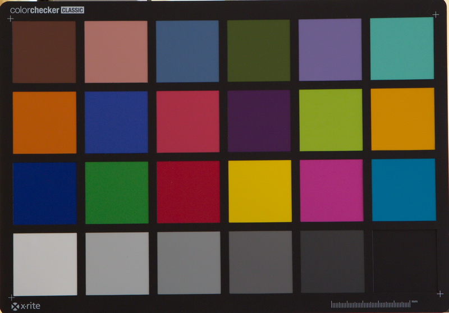Pick the crimson red swatch
The image size is (449, 313).
189,192
